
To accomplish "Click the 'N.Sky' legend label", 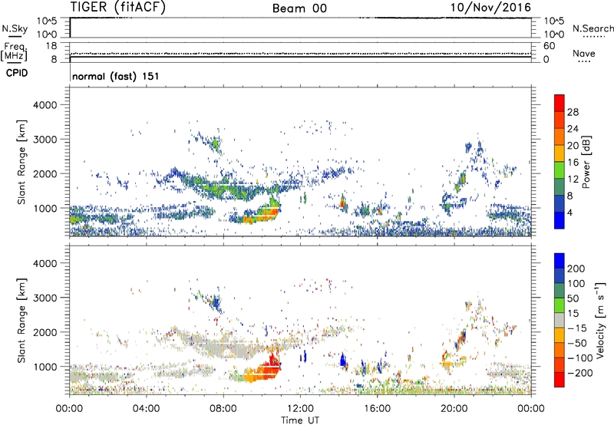I will click(x=15, y=28).
